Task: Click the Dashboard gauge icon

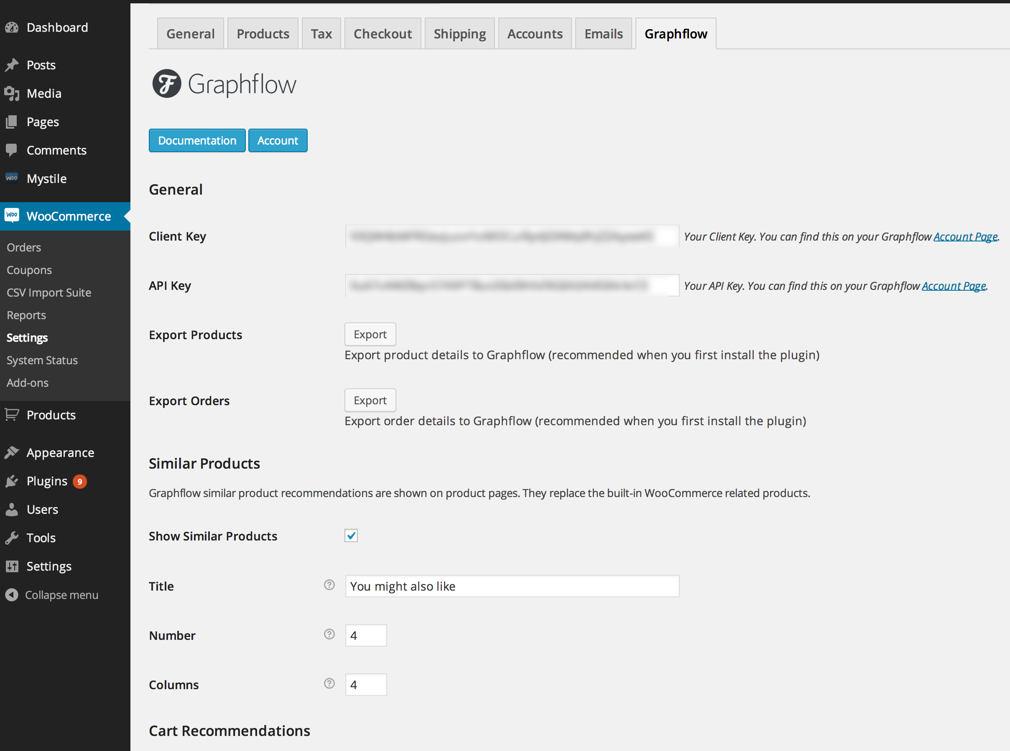Action: click(12, 28)
